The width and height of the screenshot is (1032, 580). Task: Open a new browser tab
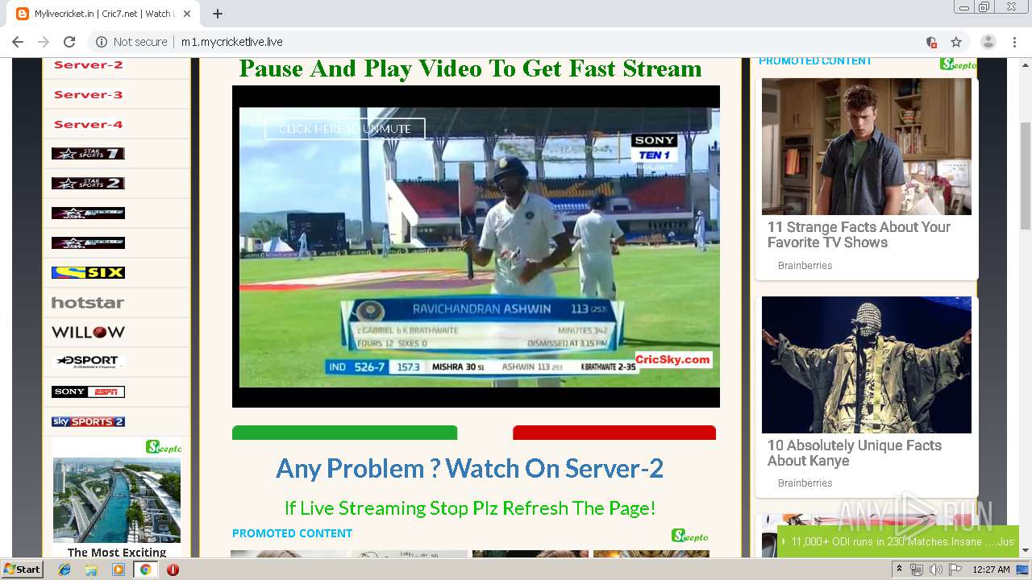(x=218, y=14)
